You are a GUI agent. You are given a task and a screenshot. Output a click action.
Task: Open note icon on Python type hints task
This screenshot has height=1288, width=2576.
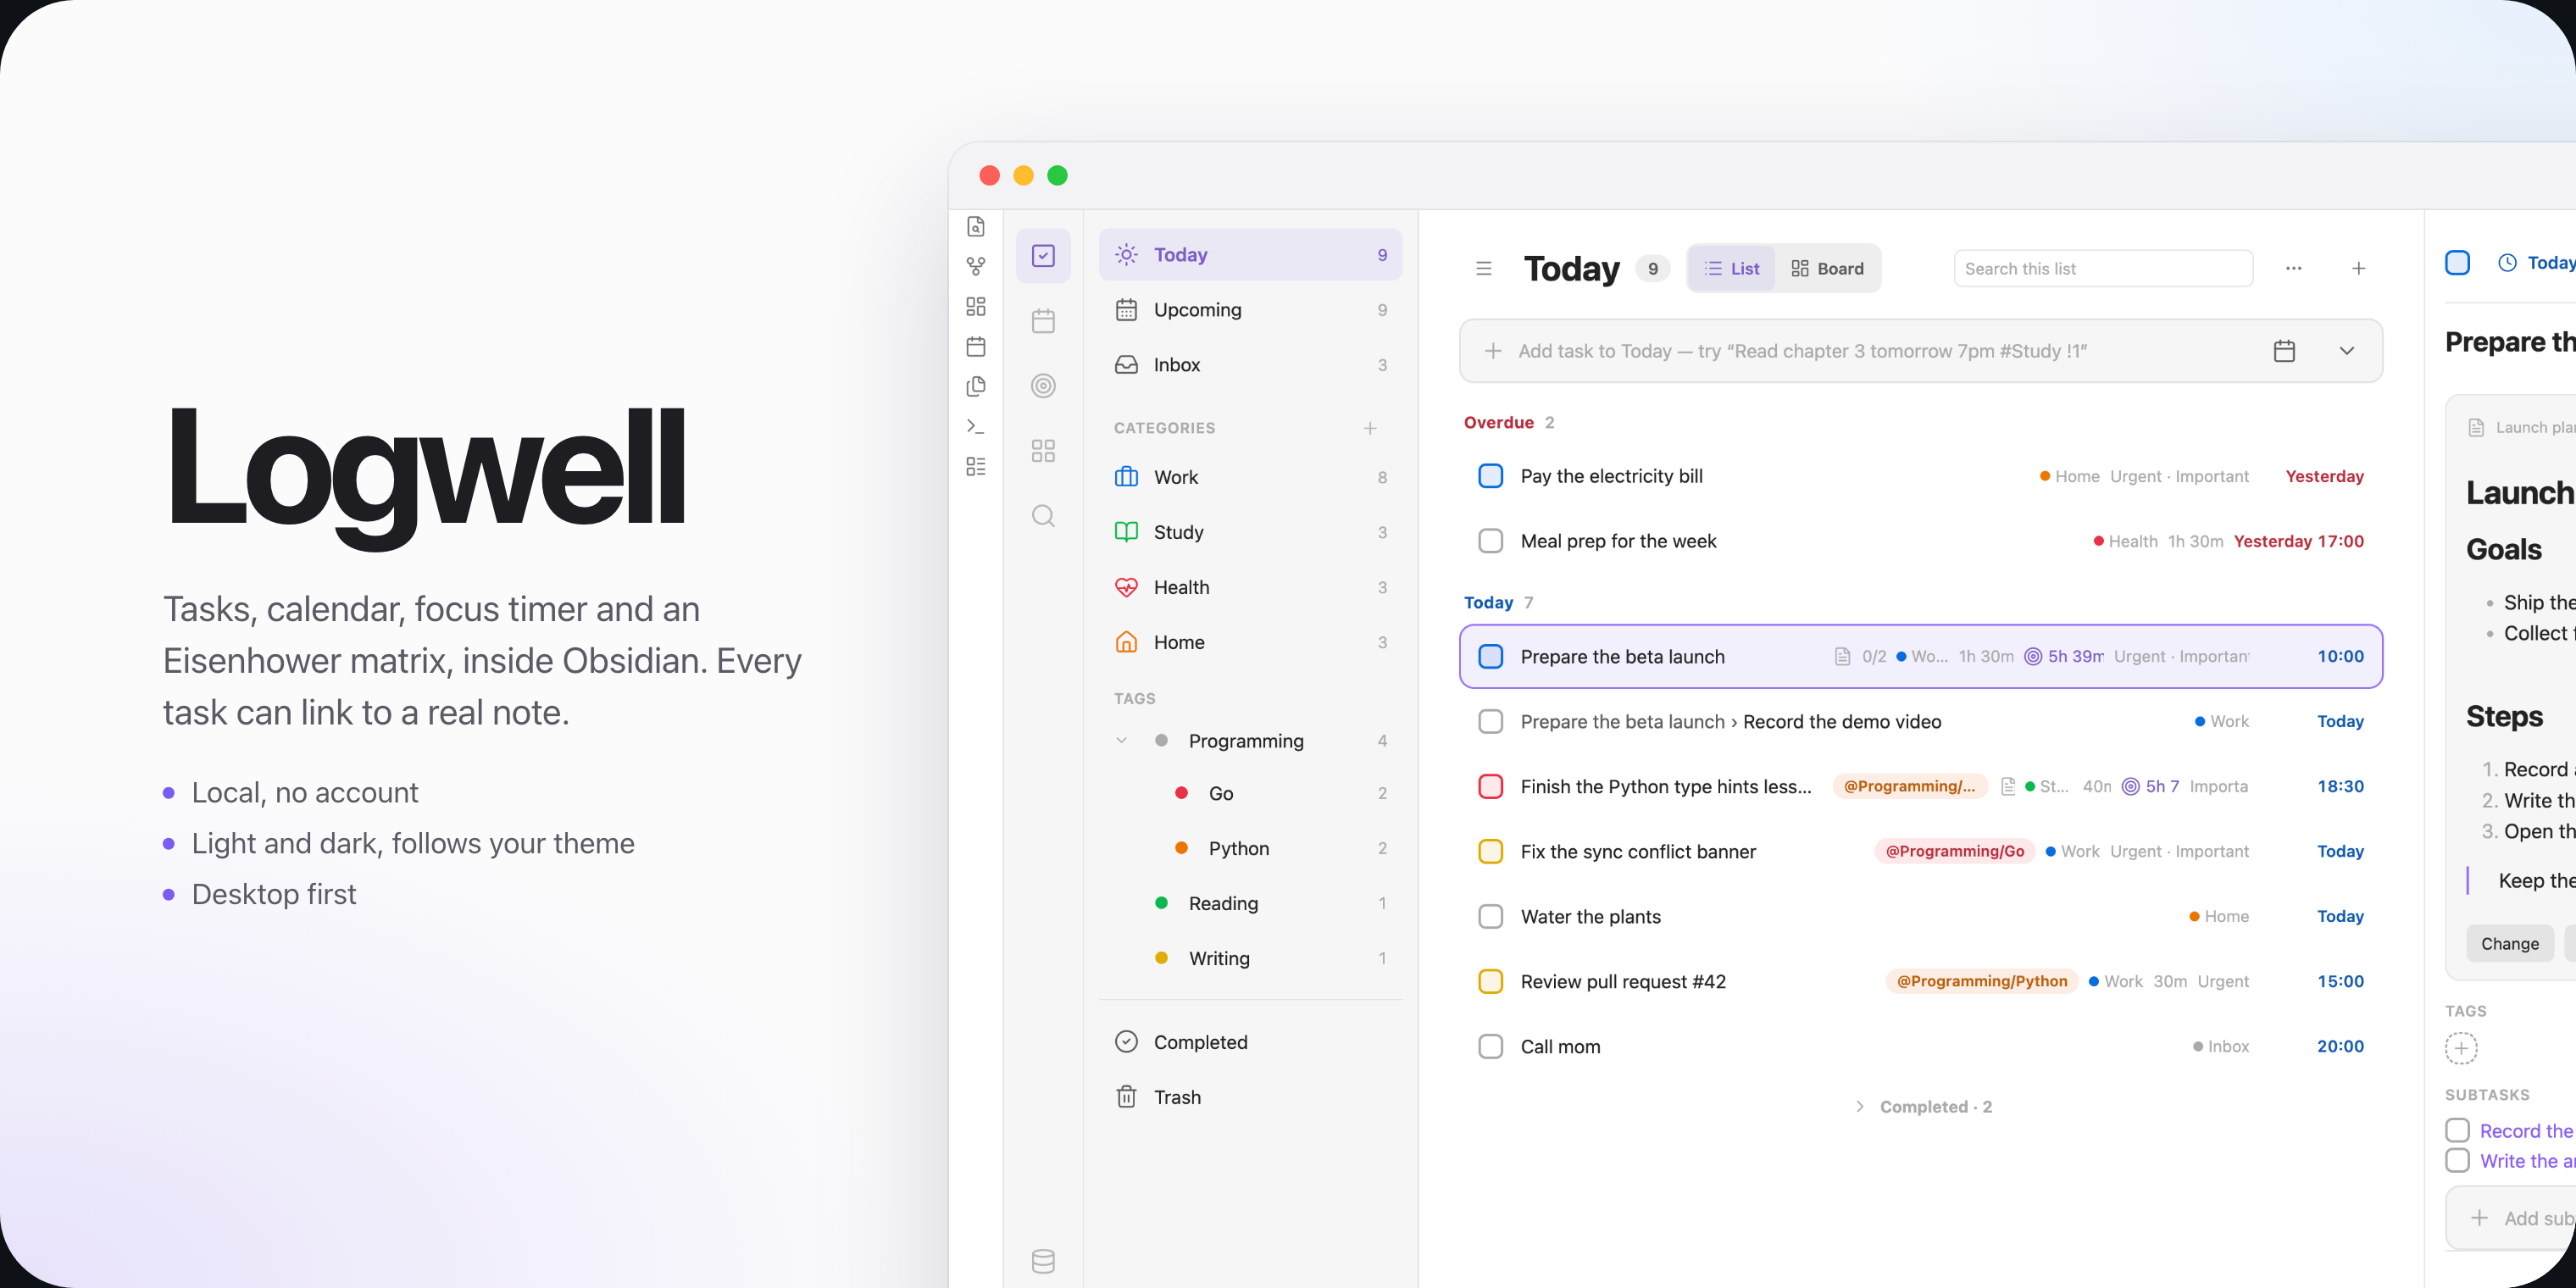[x=2008, y=787]
